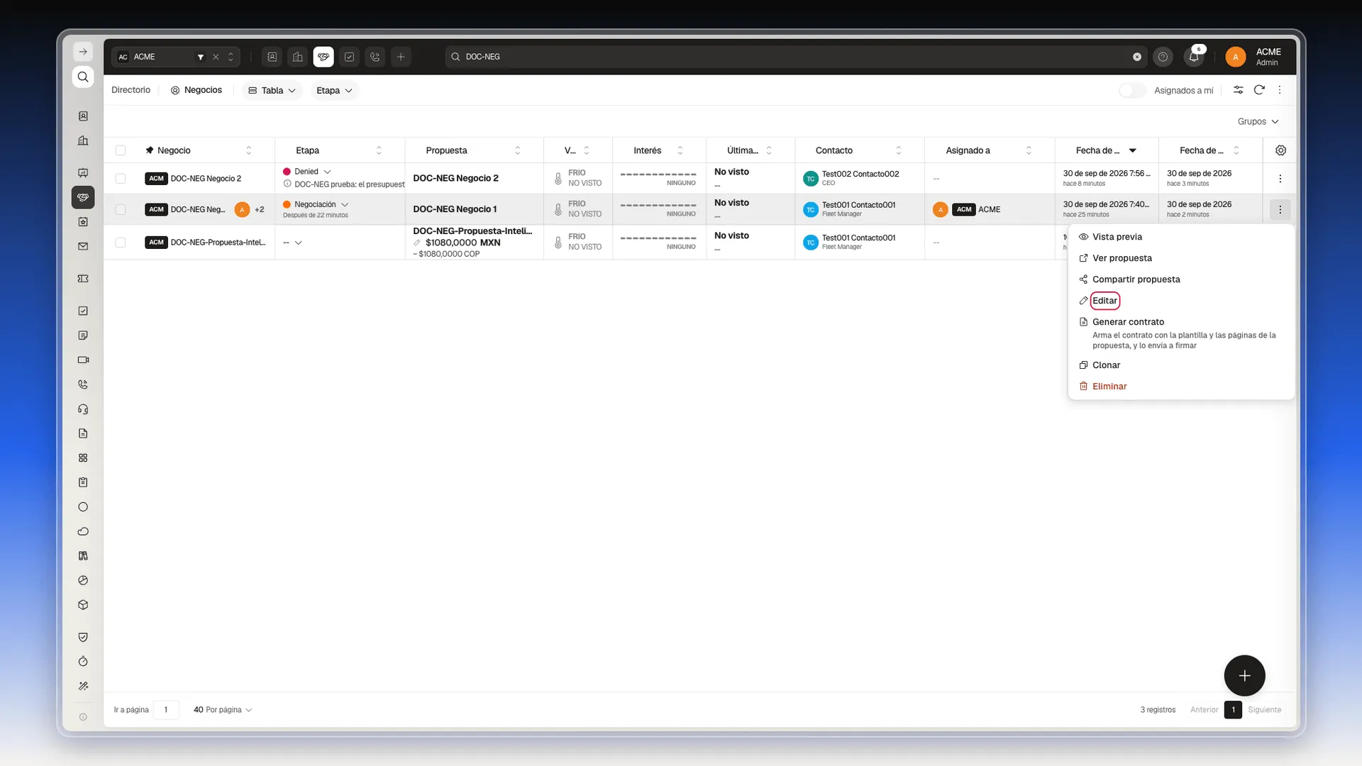Open the 40 Por página dropdown
The image size is (1362, 766).
pyautogui.click(x=223, y=710)
